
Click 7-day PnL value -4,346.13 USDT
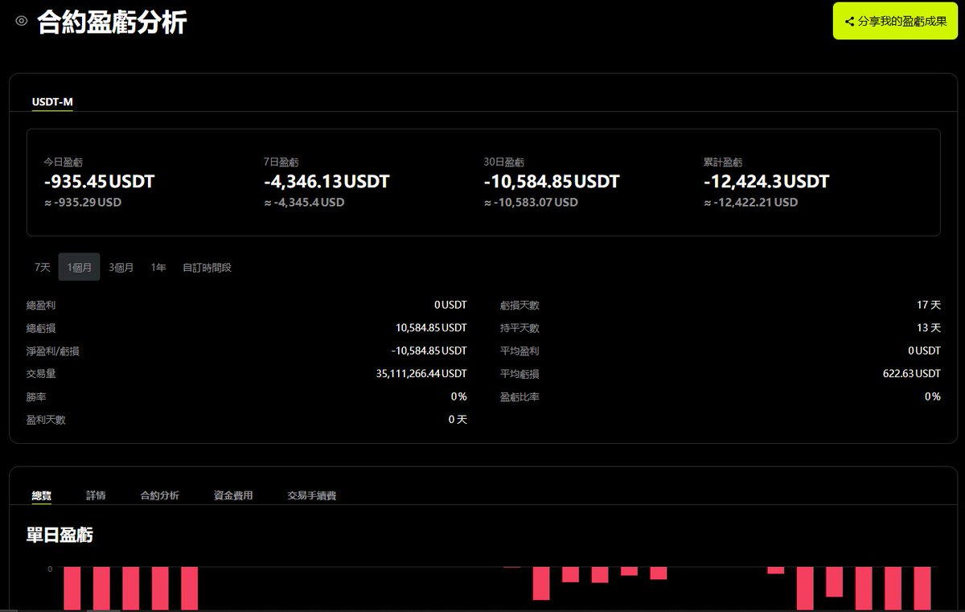326,182
